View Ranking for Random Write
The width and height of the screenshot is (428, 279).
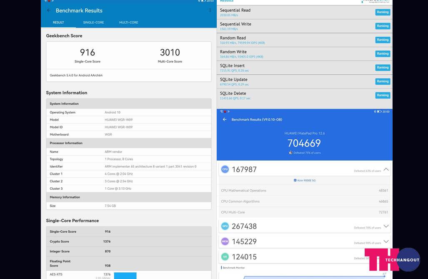pos(383,53)
